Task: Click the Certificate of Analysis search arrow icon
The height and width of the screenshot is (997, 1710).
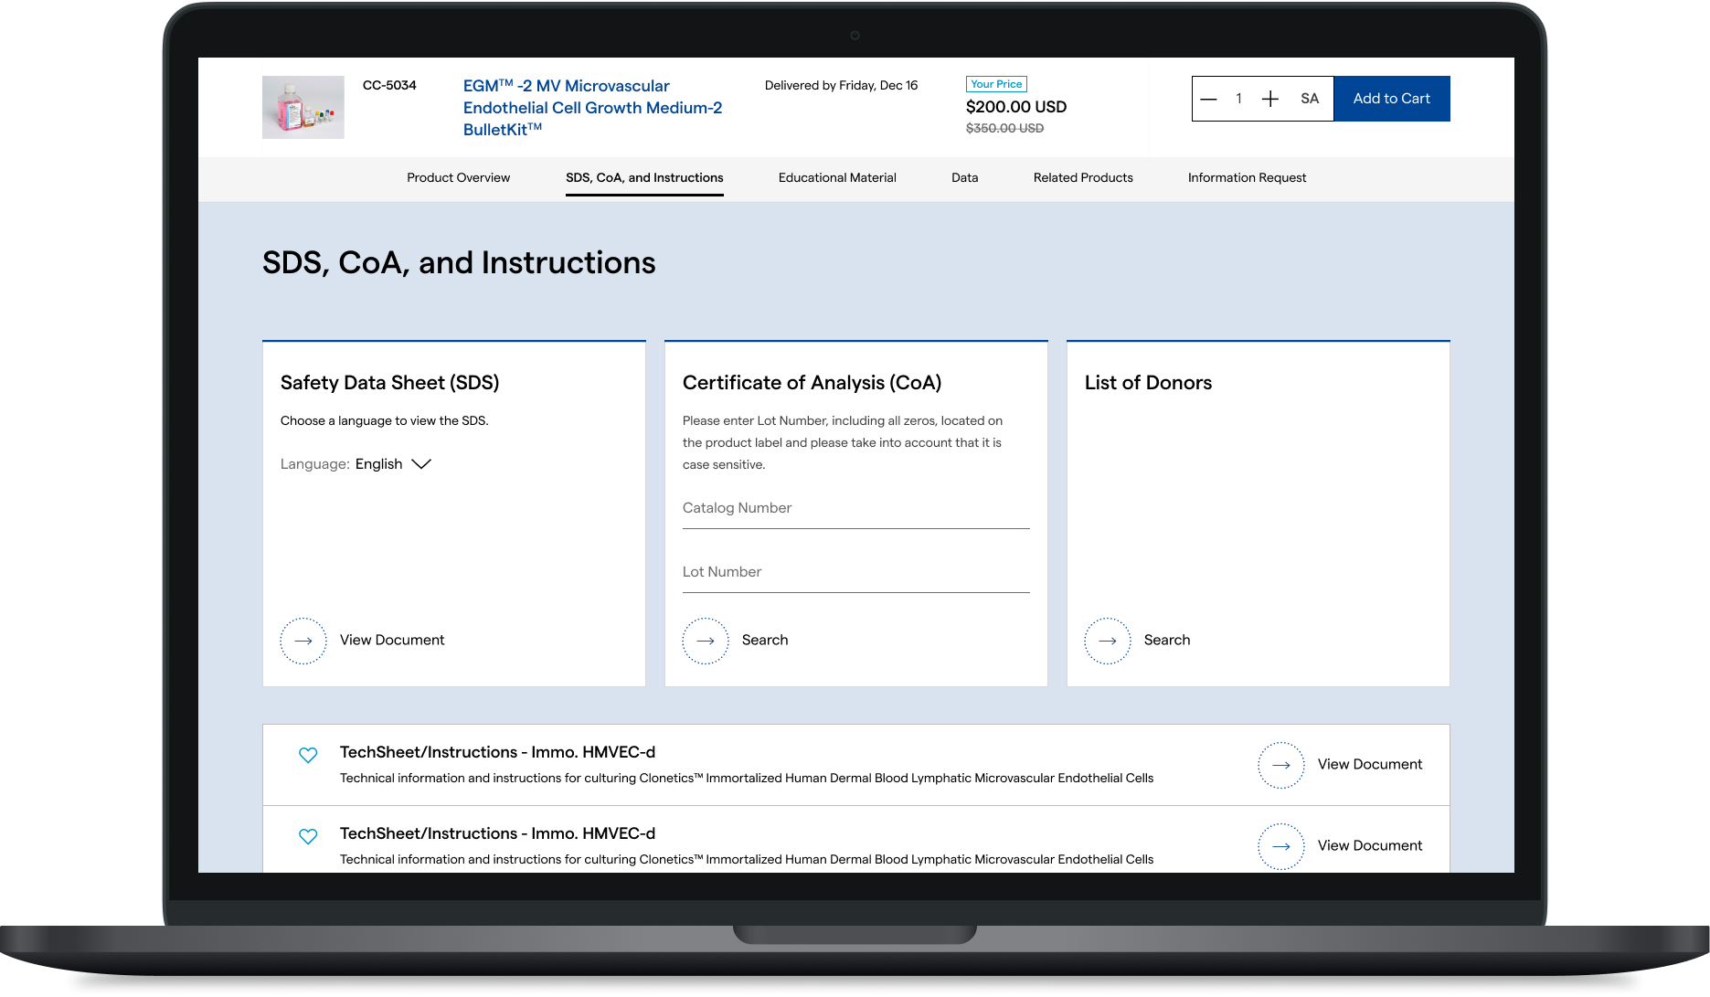Action: (x=706, y=641)
